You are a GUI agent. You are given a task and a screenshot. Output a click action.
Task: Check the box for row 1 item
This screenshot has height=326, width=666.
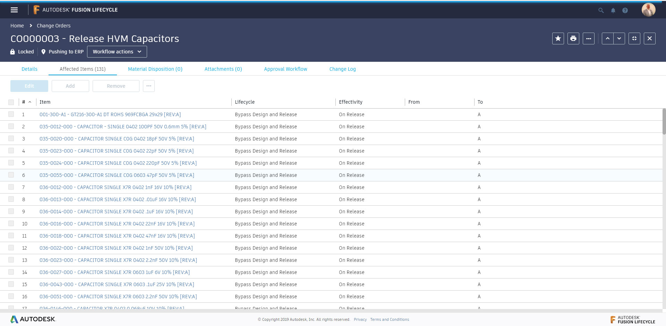pos(11,114)
